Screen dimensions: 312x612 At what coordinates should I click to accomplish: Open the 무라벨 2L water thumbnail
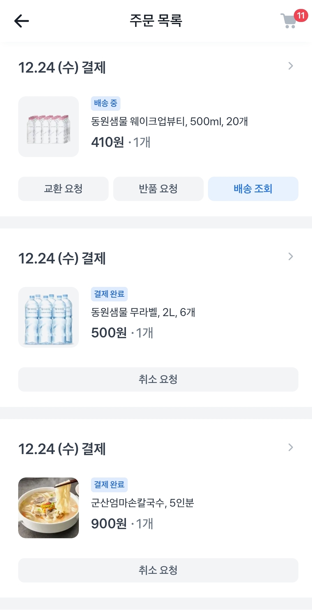tap(49, 317)
